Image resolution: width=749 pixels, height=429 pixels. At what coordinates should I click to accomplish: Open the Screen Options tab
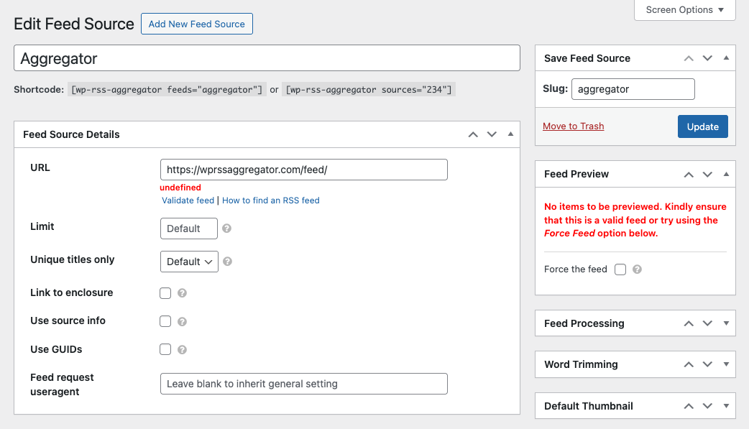coord(685,10)
